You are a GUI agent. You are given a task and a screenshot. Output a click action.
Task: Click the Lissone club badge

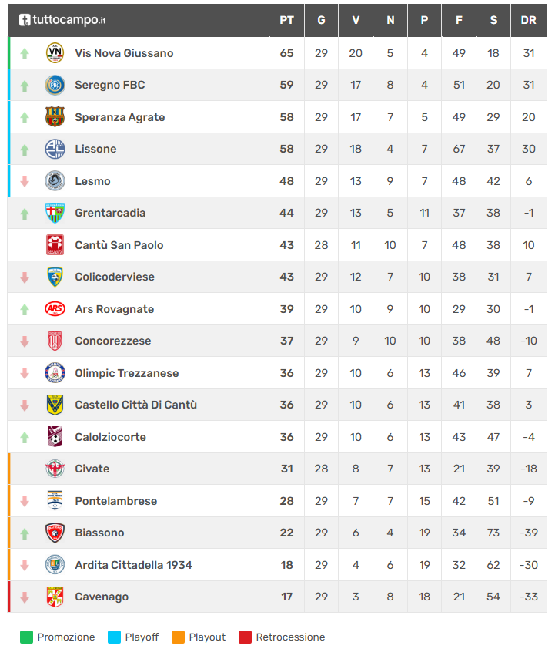[x=55, y=149]
